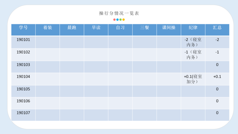Screen dimensions: 238x134
Task: Click the empty 着装 cell for 190101
Action: tap(48, 42)
